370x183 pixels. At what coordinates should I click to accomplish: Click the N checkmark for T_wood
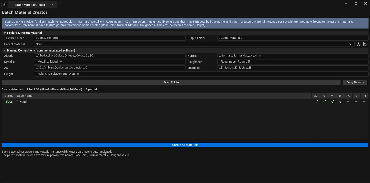[325, 102]
